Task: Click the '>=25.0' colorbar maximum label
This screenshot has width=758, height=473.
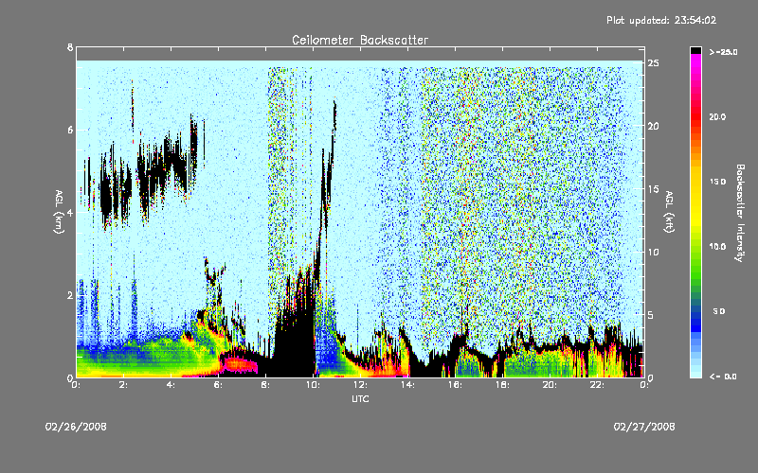Action: point(723,52)
